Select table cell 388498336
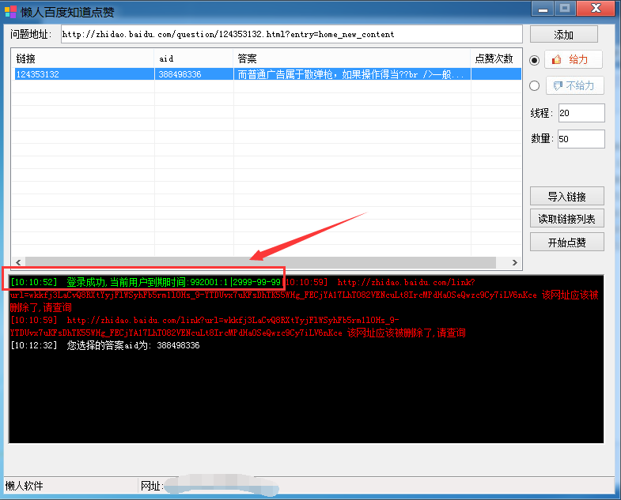Screen dimensions: 621x500 tap(194, 74)
